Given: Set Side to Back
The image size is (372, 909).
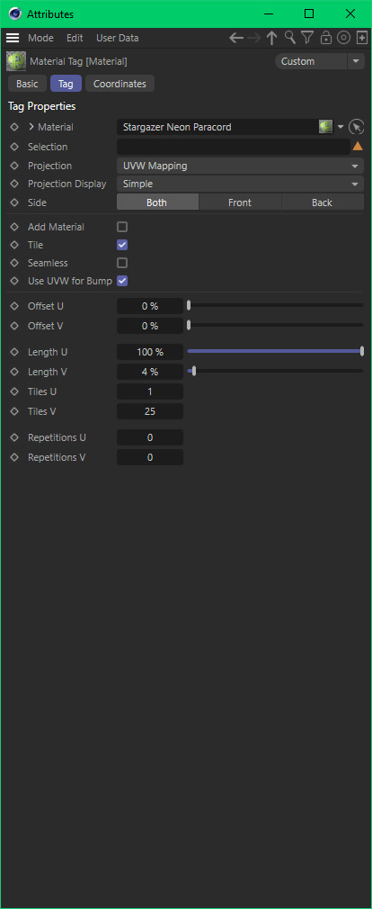Looking at the screenshot, I should (x=323, y=202).
